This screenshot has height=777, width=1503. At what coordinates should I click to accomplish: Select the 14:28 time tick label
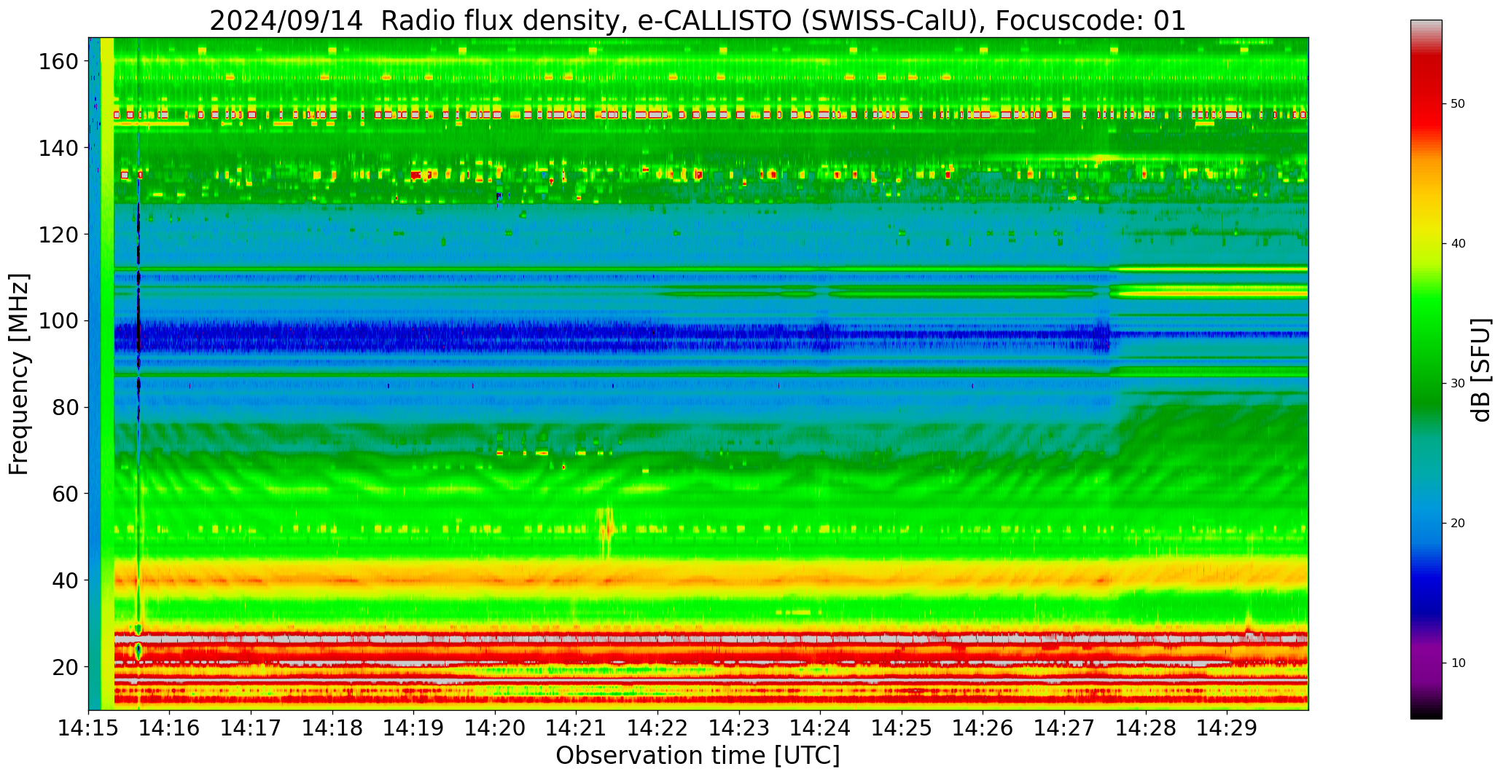pyautogui.click(x=1145, y=728)
